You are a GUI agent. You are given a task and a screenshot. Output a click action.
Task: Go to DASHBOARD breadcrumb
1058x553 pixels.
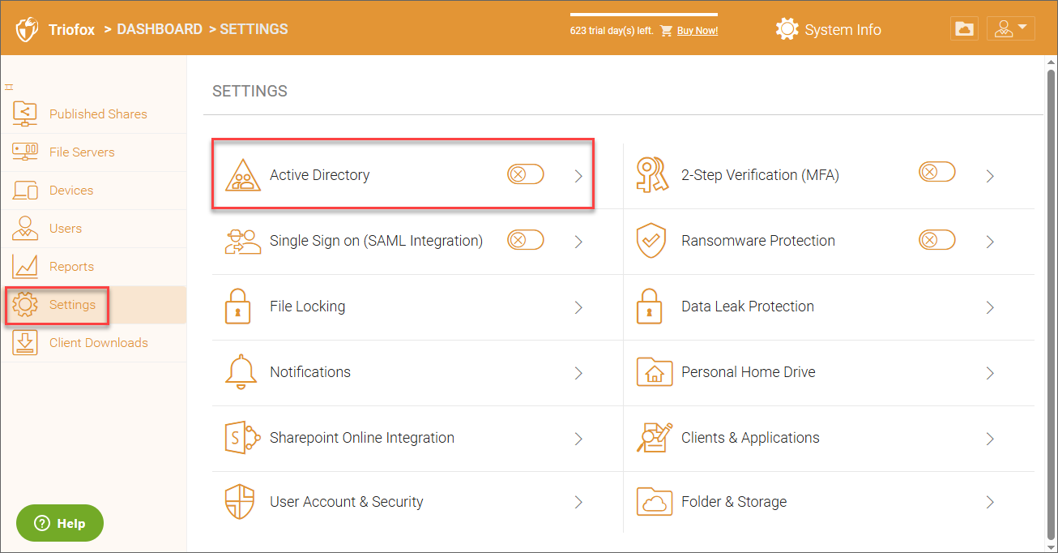[160, 29]
